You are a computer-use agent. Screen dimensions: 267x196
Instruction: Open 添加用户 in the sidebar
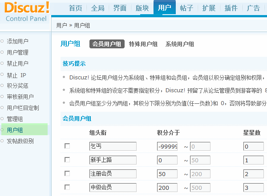[x=17, y=41]
